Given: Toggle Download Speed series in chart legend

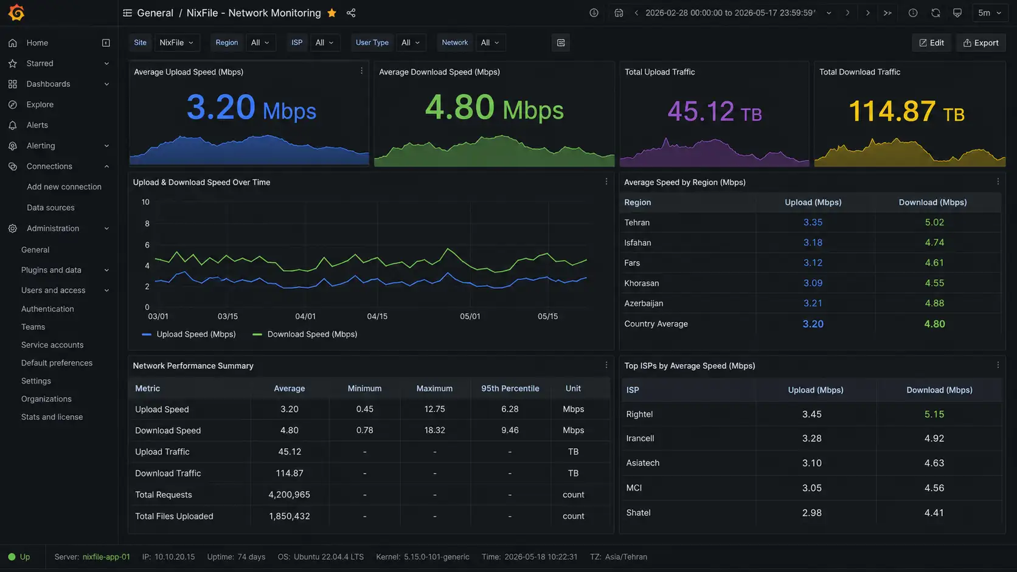Looking at the screenshot, I should (305, 334).
